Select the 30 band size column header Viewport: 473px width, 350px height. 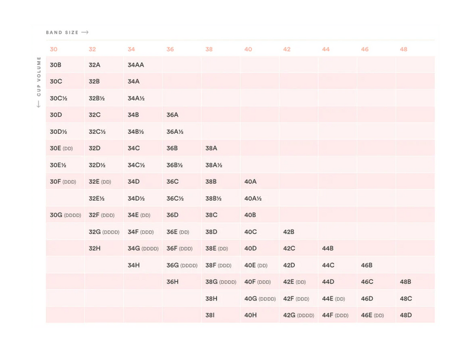(54, 49)
